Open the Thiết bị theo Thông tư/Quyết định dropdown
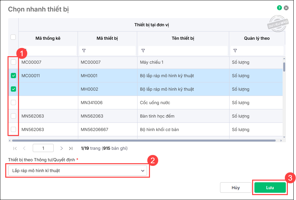296x200 pixels. pyautogui.click(x=77, y=171)
